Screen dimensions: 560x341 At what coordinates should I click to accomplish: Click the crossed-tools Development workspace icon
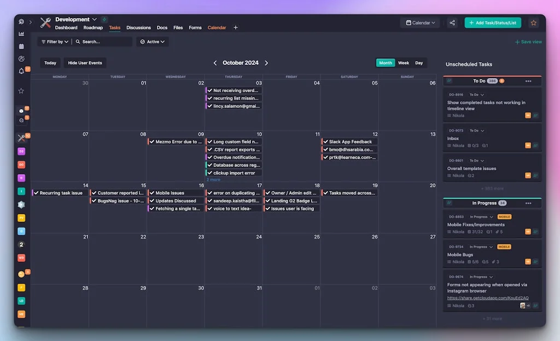[x=45, y=22]
